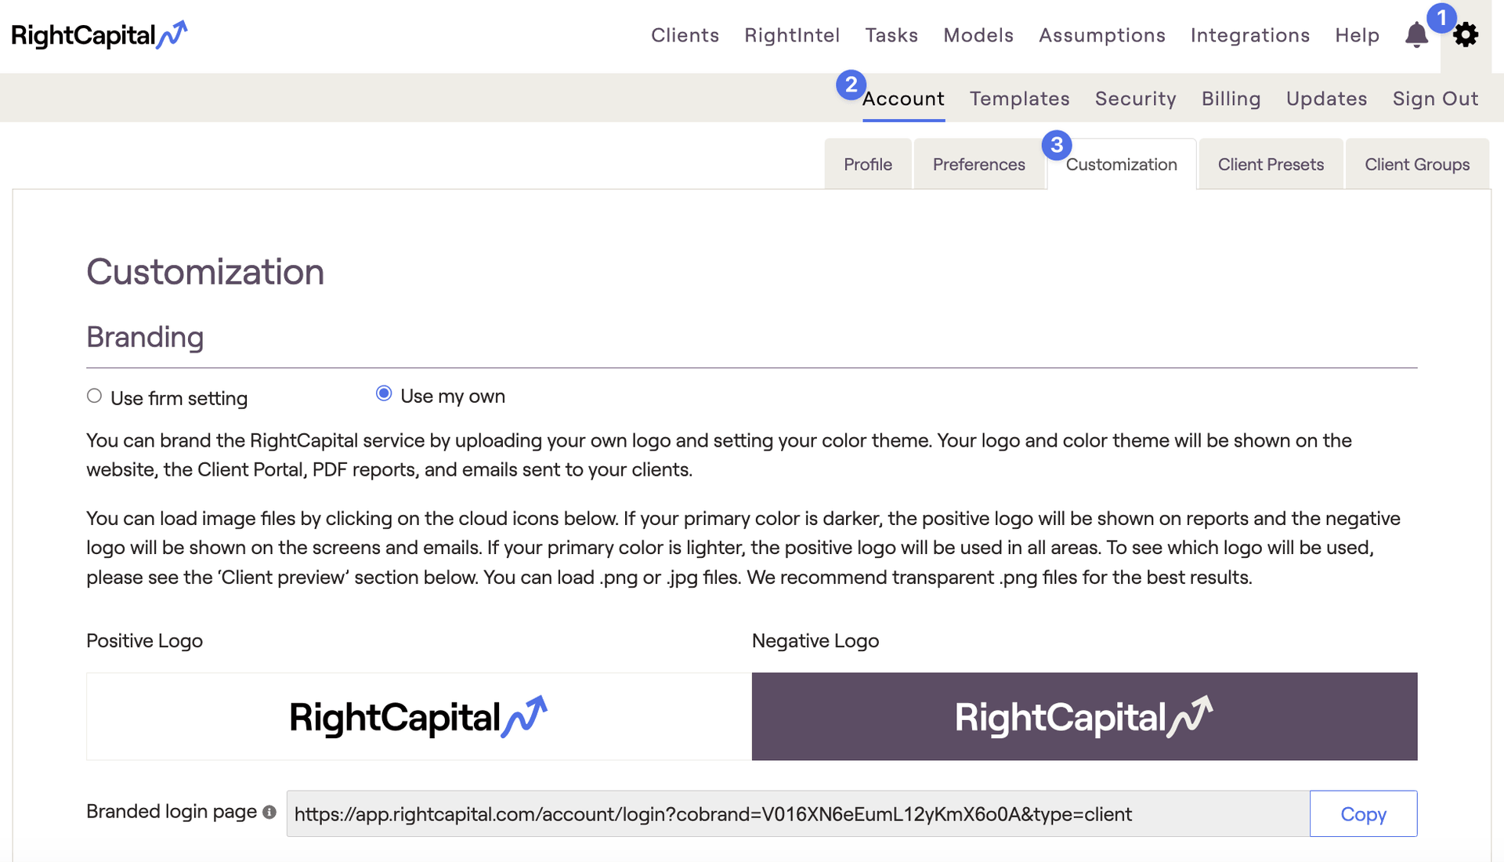Click the branded login URL field
Screen dimensions: 1504x862
pos(798,813)
